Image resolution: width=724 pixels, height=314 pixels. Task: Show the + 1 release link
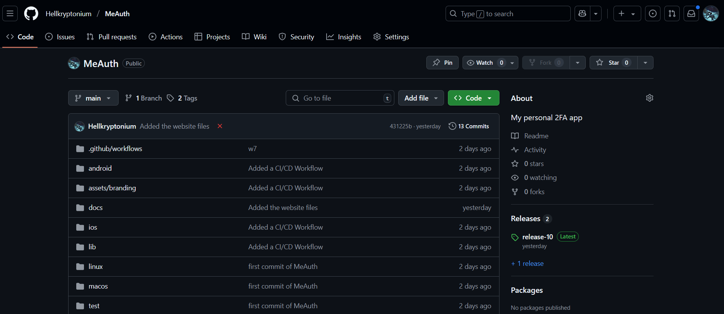[x=528, y=263]
